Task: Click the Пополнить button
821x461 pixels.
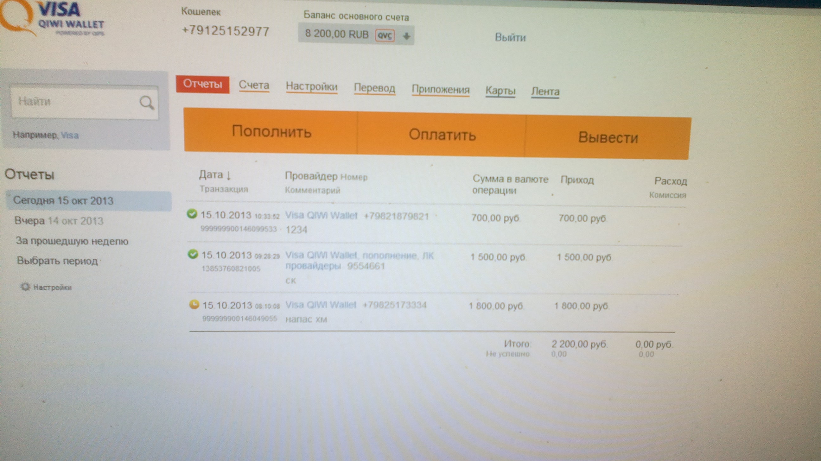Action: [271, 131]
